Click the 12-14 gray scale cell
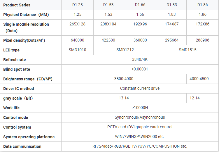219x152 pixels. click(195, 98)
